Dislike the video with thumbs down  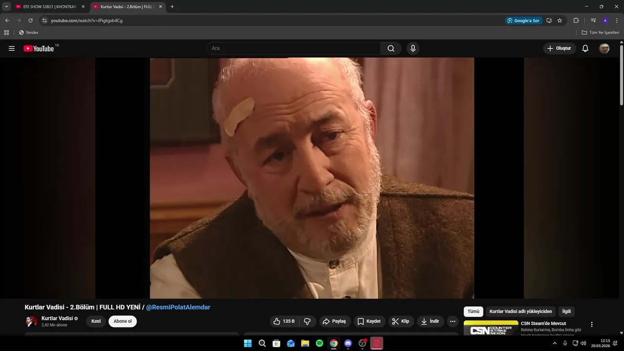pos(307,321)
